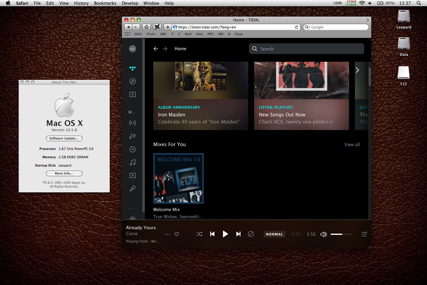Open artist Curve link in player
Image resolution: width=427 pixels, height=285 pixels.
[132, 234]
